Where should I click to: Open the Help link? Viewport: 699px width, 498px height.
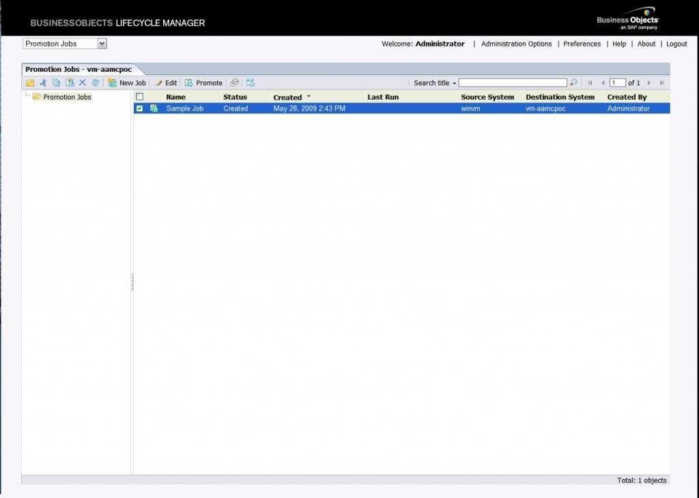pos(618,44)
